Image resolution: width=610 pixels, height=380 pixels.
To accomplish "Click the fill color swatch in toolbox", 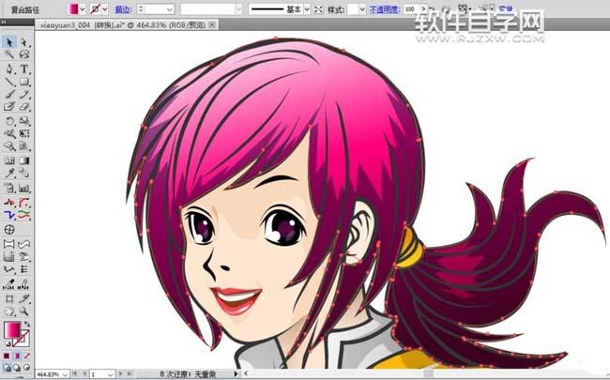I will [x=12, y=329].
